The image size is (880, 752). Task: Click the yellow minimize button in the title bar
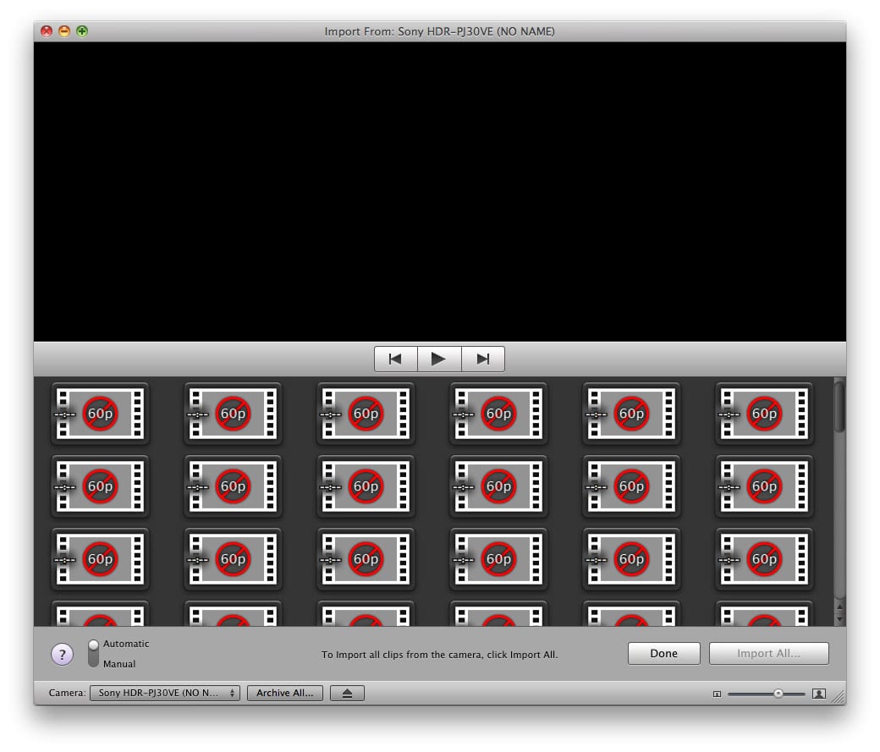[x=64, y=30]
